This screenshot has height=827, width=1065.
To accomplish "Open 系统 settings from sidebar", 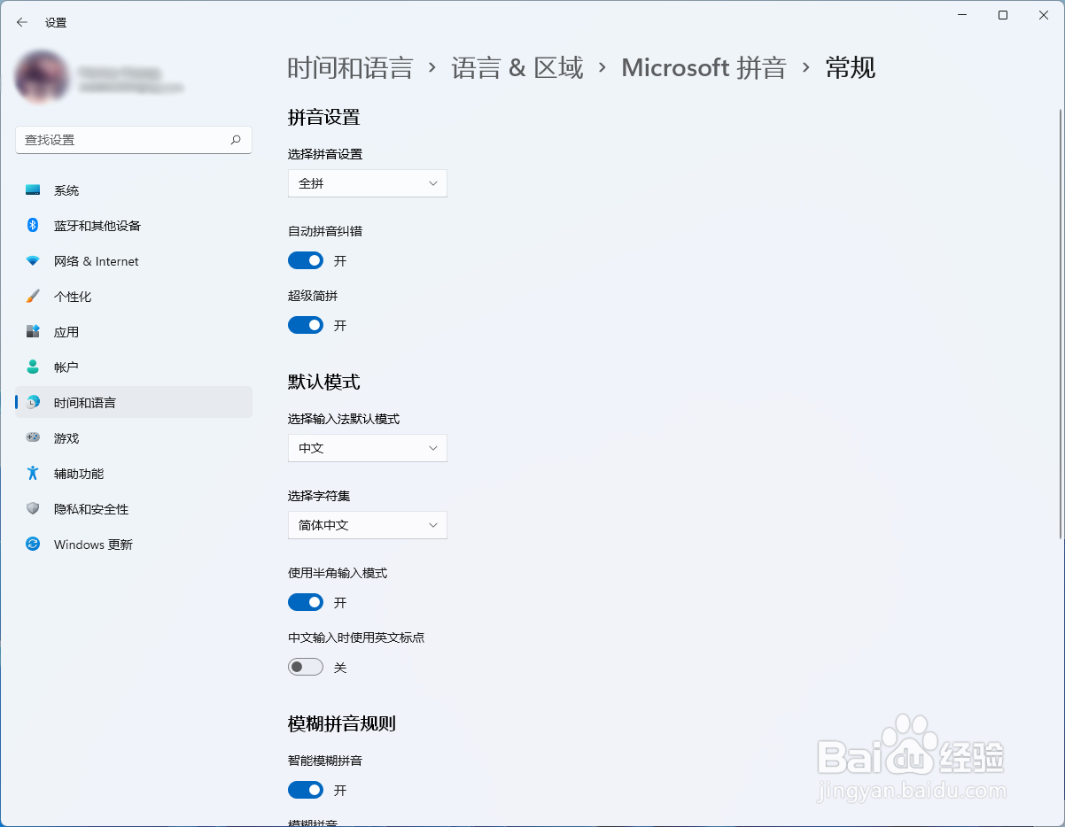I will [66, 189].
